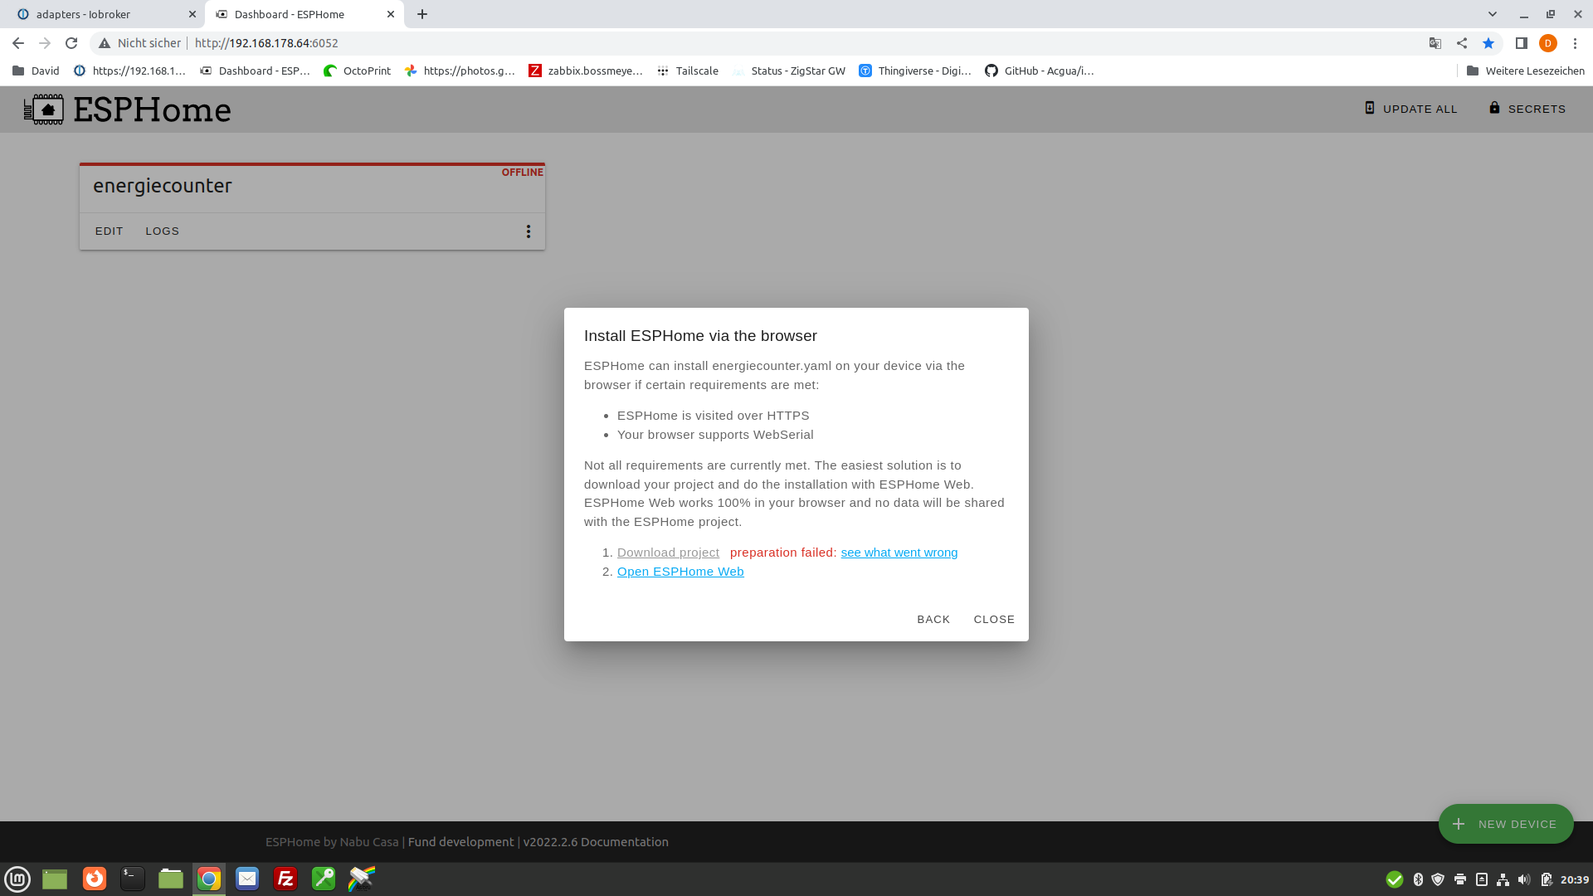
Task: Close the 'adapters - iobroker' tab
Action: 192,14
